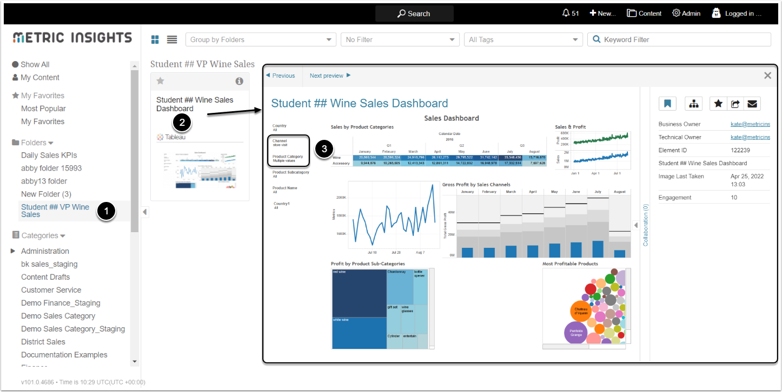Go to Next preview

[x=330, y=76]
